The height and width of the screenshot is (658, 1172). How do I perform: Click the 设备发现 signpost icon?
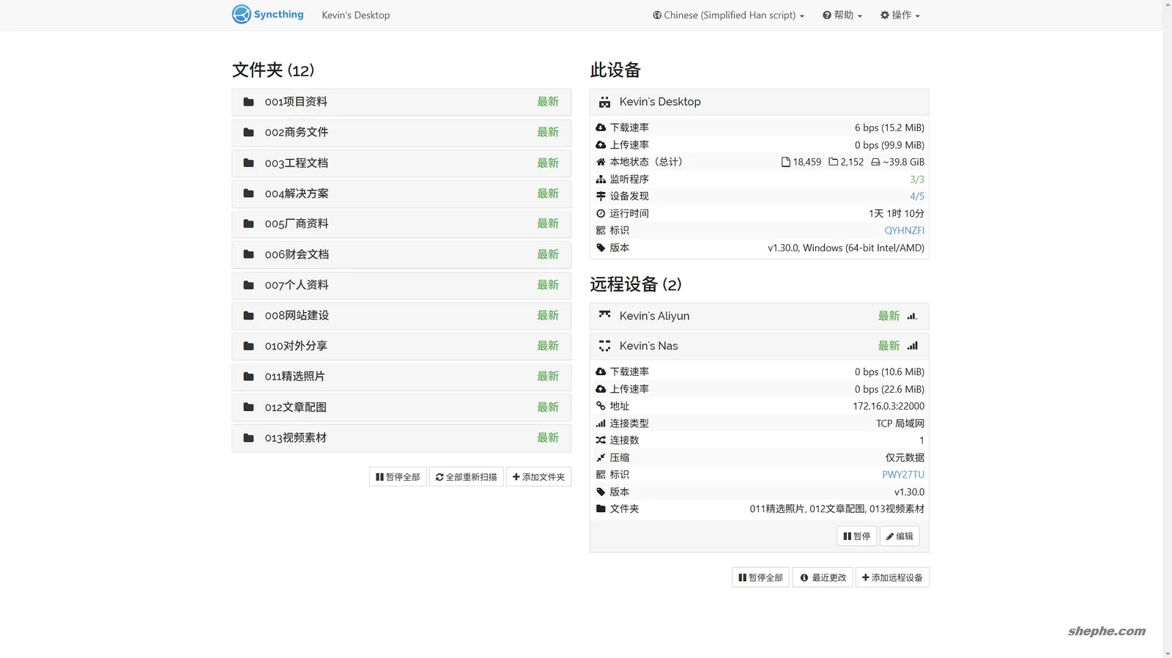tap(601, 196)
